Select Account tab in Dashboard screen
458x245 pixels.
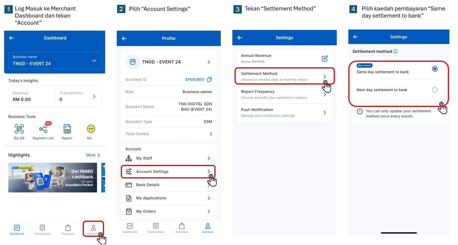click(x=94, y=230)
